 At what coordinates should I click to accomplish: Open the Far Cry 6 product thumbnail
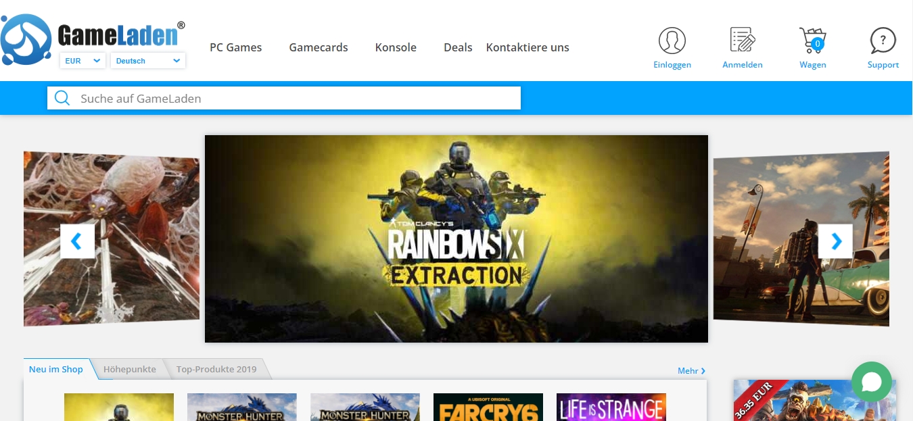coord(488,407)
